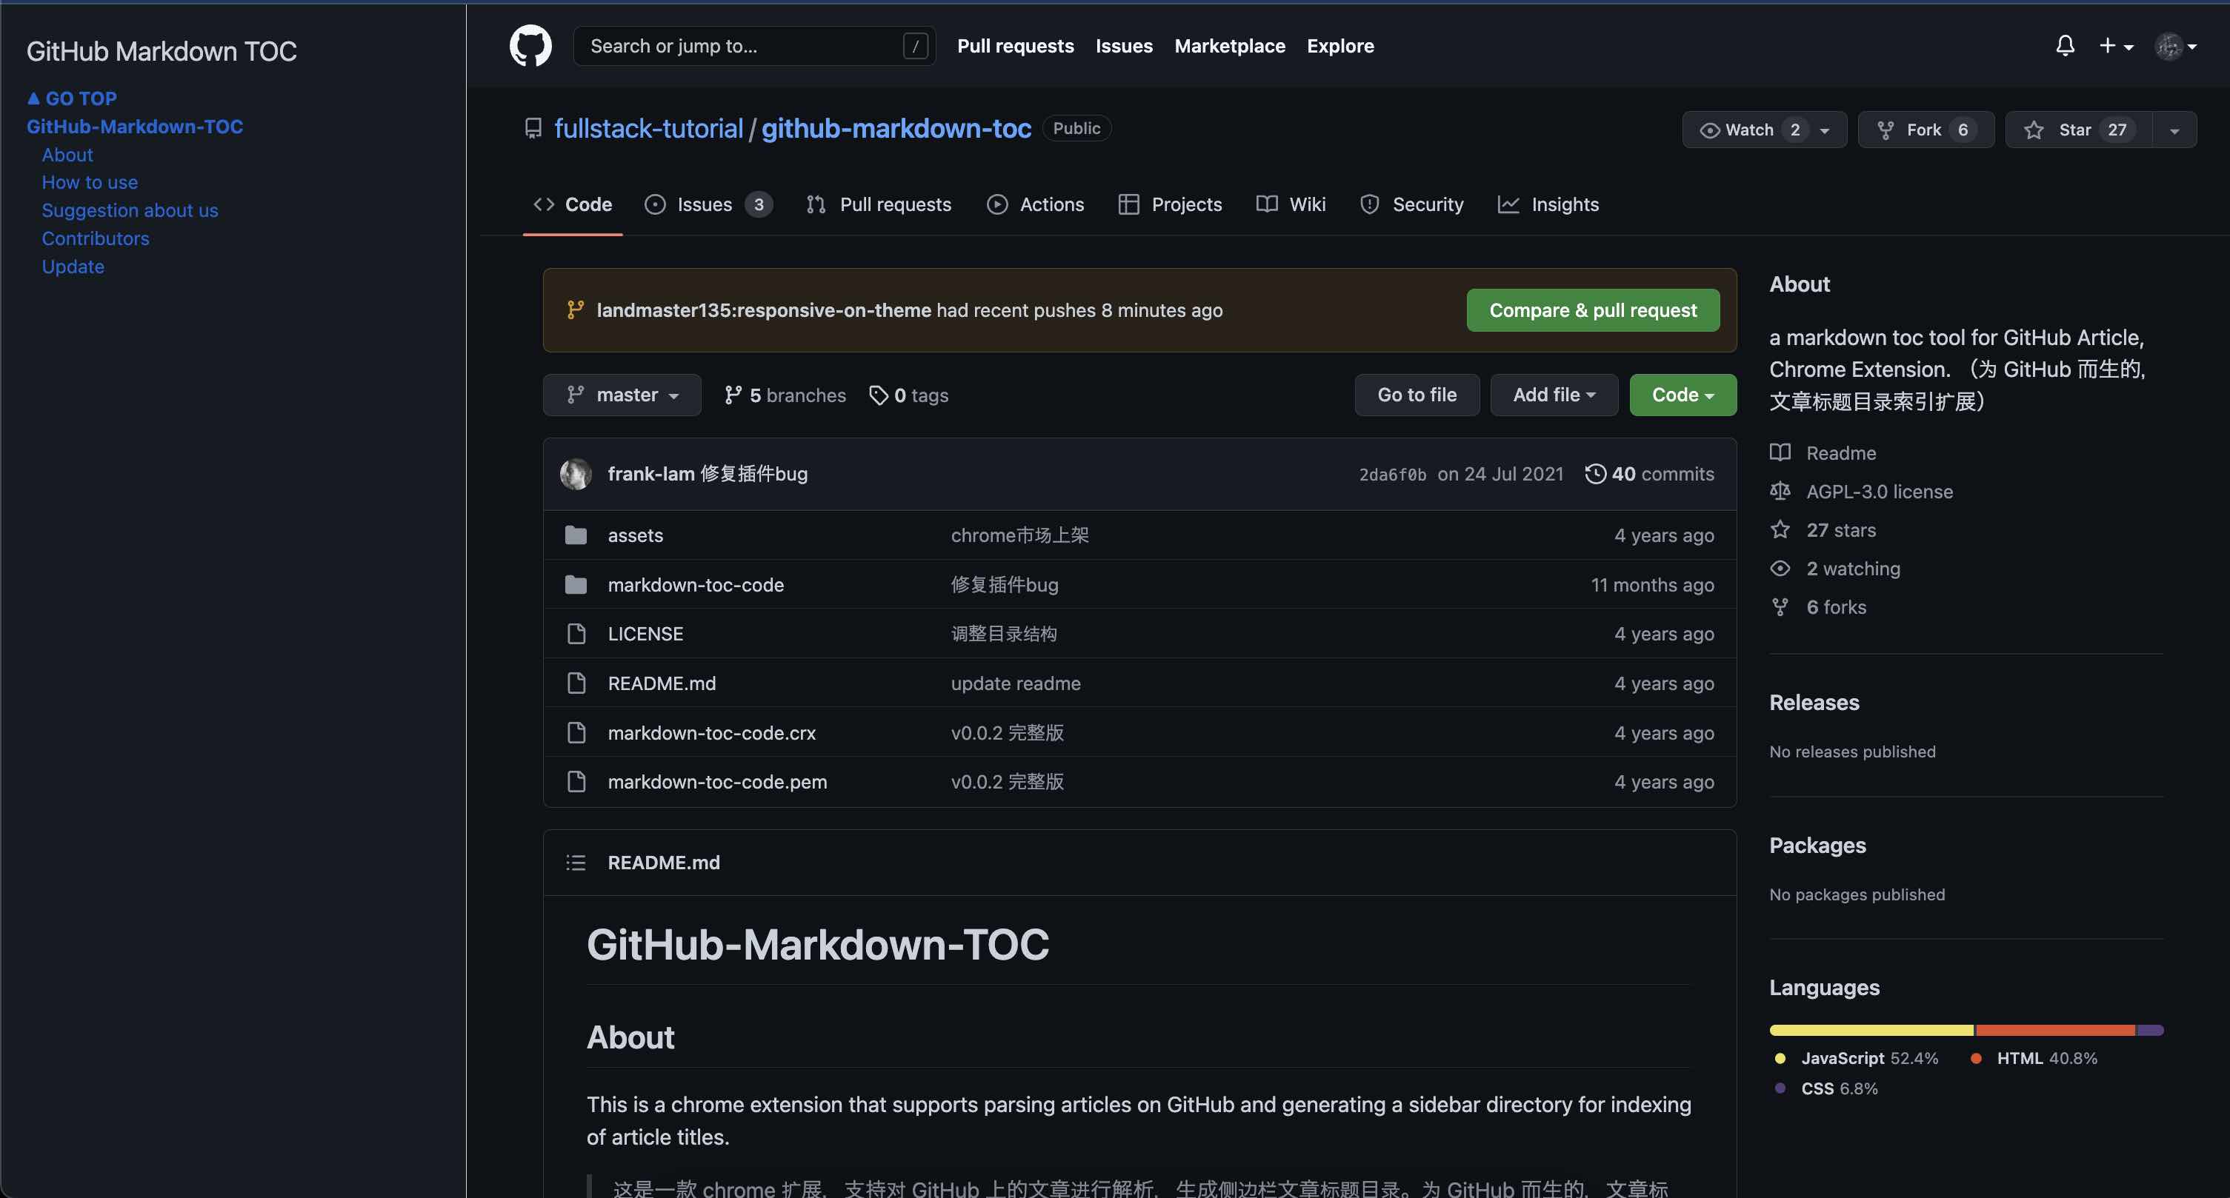Click the plus icon to create new

tap(2108, 46)
